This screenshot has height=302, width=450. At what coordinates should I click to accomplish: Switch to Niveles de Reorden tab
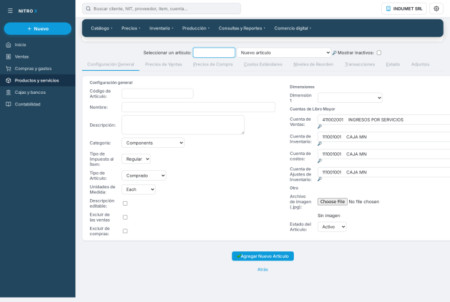click(x=314, y=64)
